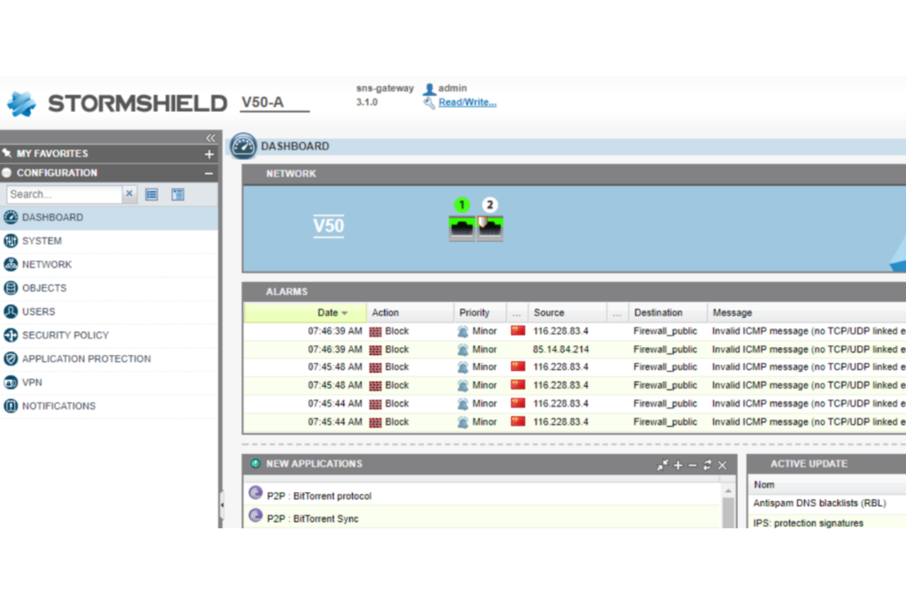This screenshot has height=604, width=906.
Task: Sort alarms by Action column
Action: (x=410, y=313)
